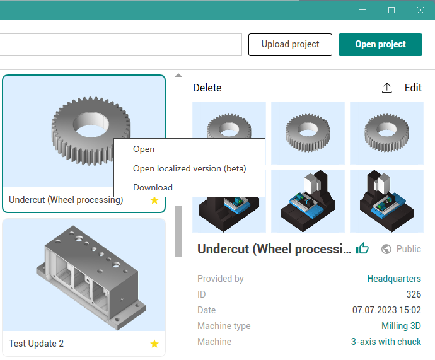Click the project list scroll up arrow

(178, 76)
